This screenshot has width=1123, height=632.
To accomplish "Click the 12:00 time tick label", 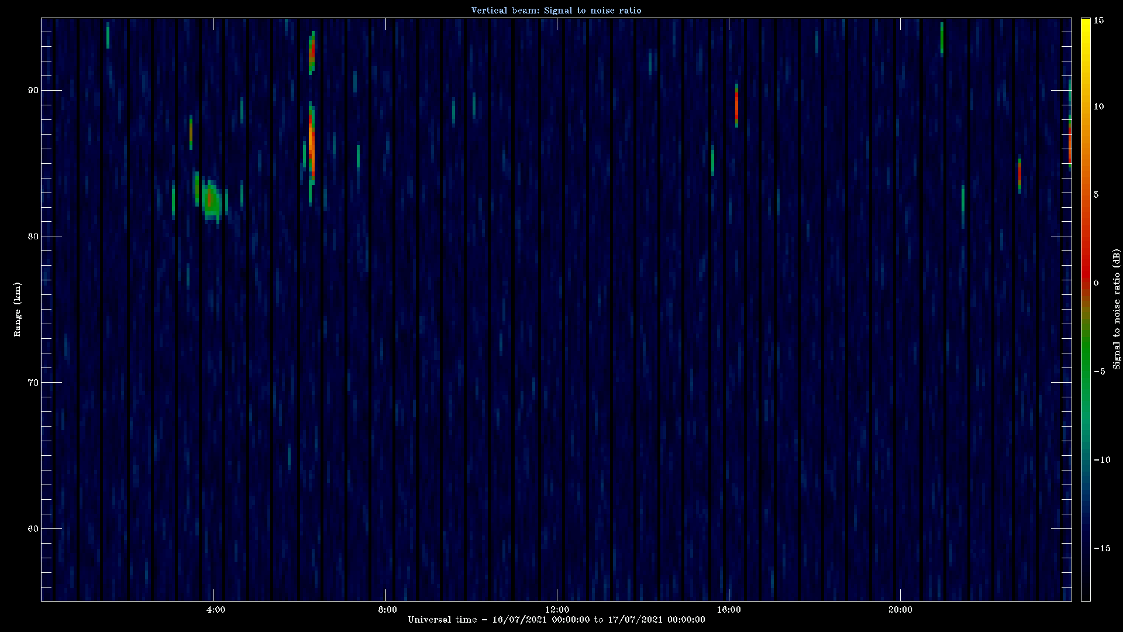I will (557, 610).
